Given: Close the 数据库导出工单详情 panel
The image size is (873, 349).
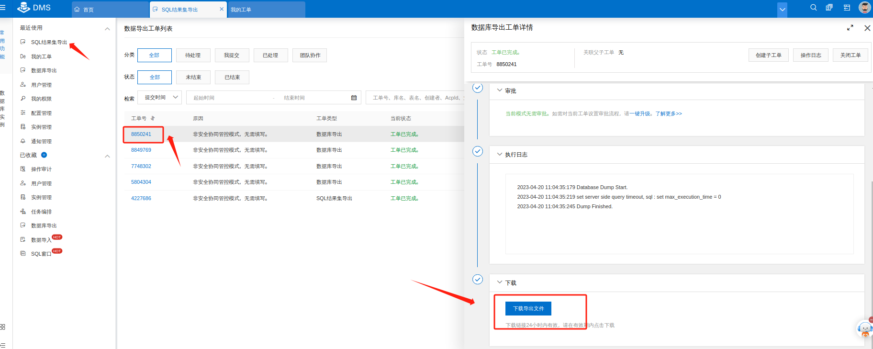Looking at the screenshot, I should point(867,28).
